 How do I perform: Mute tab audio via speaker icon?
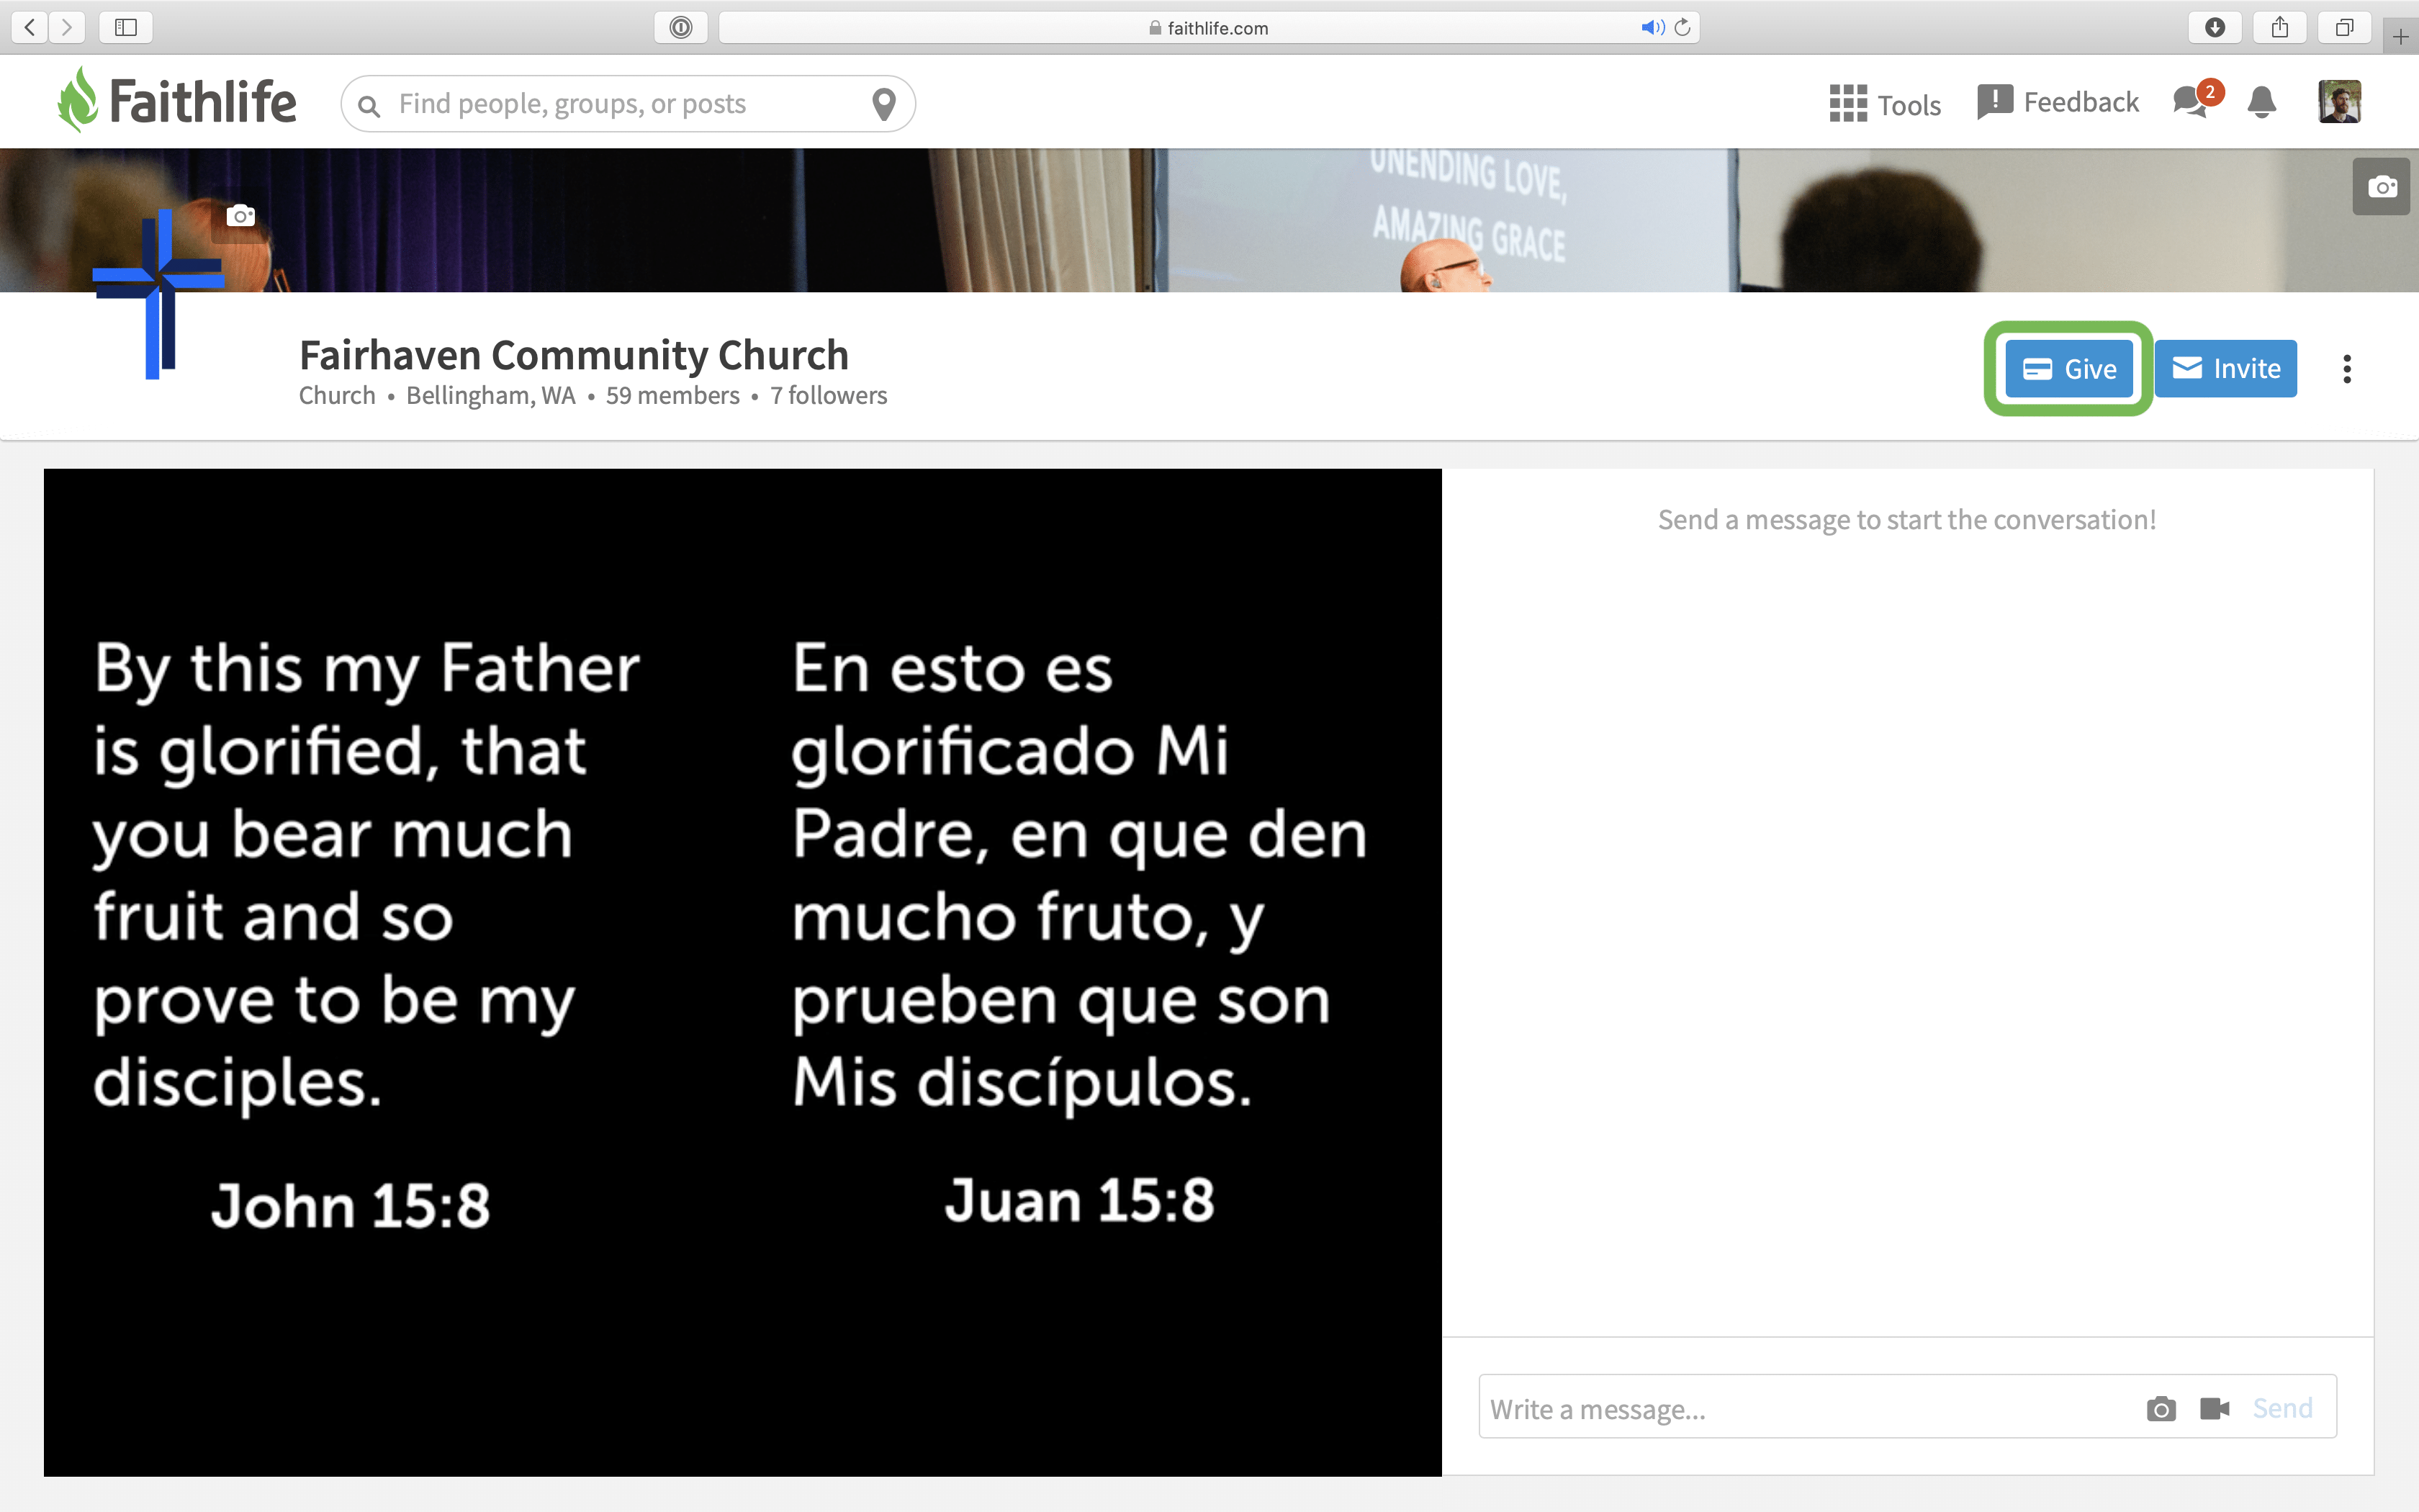(x=1652, y=27)
